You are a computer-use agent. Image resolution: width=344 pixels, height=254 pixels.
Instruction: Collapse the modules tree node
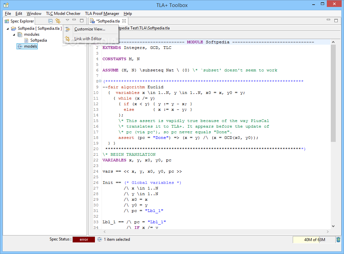[14, 34]
